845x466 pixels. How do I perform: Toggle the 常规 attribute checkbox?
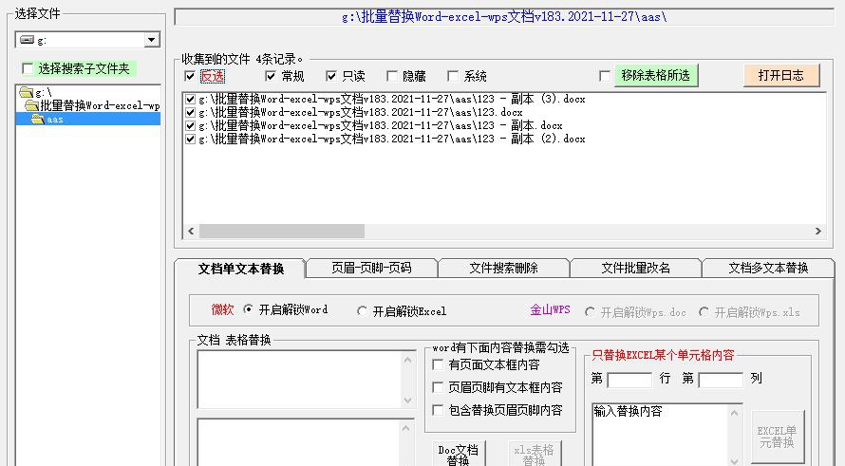pyautogui.click(x=271, y=76)
